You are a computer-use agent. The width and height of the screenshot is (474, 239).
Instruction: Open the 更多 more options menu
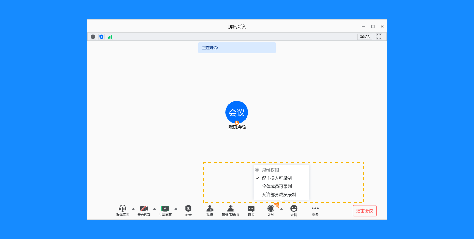(x=315, y=211)
